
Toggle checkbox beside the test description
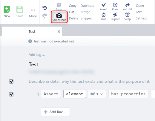pyautogui.click(x=11, y=82)
